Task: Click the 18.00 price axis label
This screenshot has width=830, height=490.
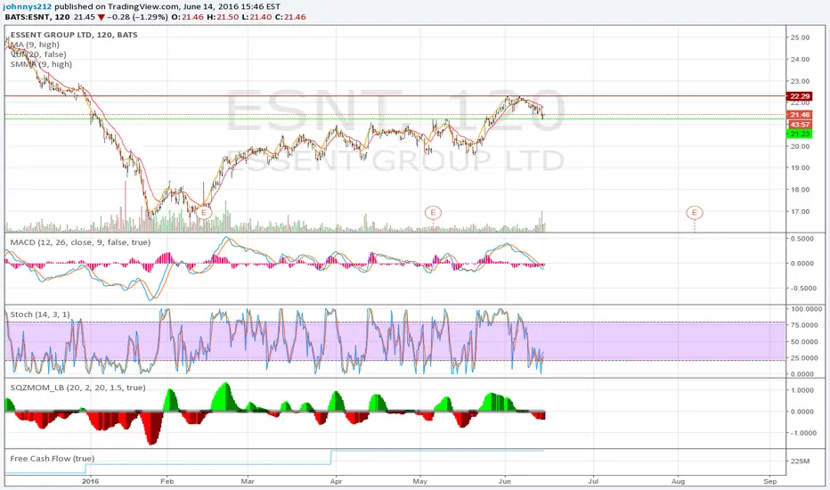Action: click(x=800, y=190)
